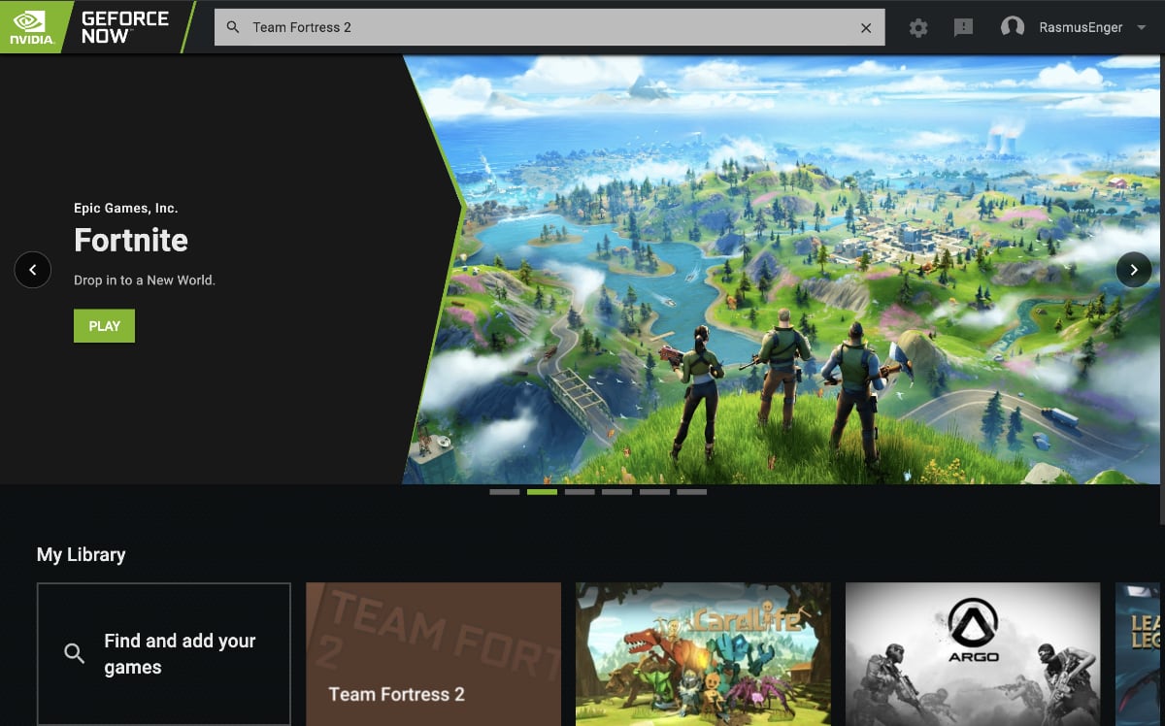Click the Drop in to a New World tagline
This screenshot has width=1165, height=726.
click(x=145, y=280)
